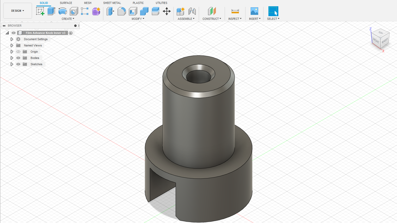The width and height of the screenshot is (397, 223).
Task: Select the Create Sketch tool
Action: tap(40, 11)
